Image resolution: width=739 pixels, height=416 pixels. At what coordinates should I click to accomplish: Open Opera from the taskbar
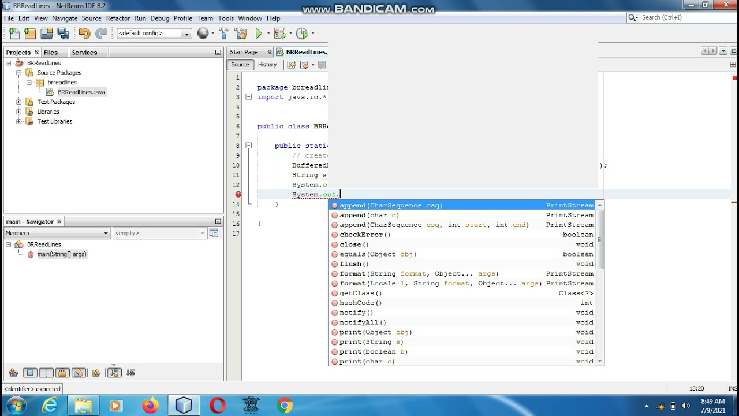(x=218, y=406)
